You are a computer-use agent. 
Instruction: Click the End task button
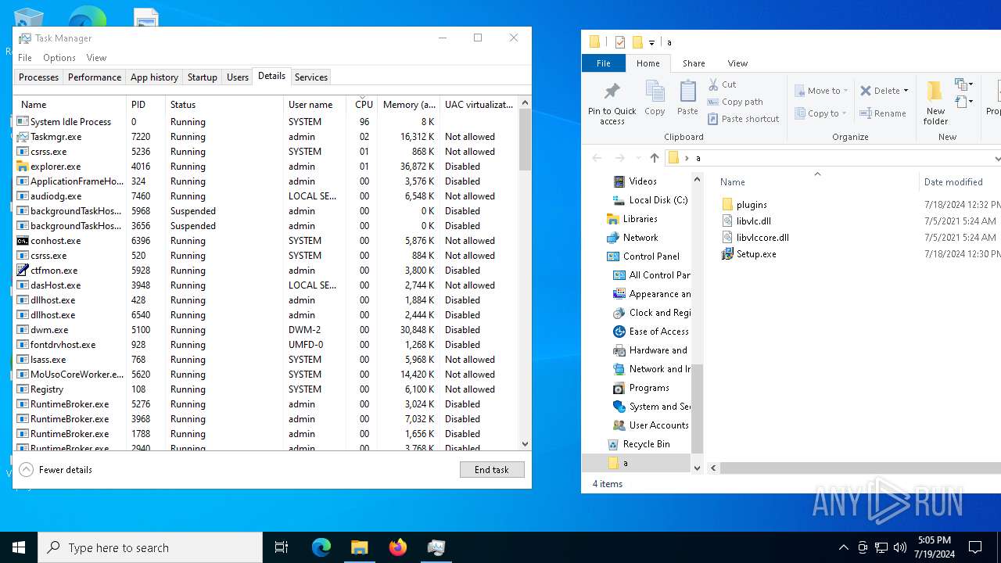tap(492, 470)
